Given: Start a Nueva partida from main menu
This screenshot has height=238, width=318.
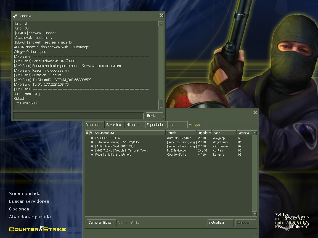Looking at the screenshot, I should coord(25,193).
